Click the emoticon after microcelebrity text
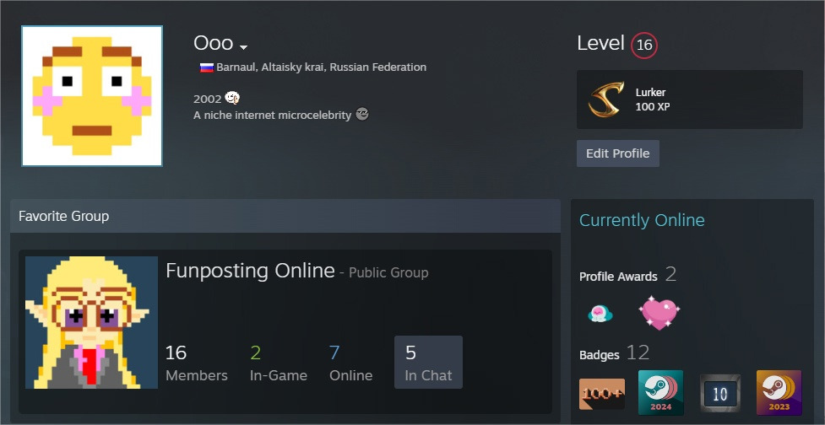 [362, 114]
